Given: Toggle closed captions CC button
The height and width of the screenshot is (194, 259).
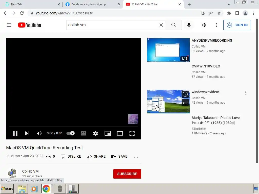Looking at the screenshot, I should point(83,133).
